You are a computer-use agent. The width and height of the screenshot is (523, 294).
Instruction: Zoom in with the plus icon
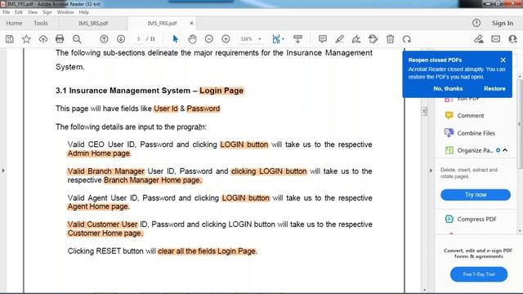(x=226, y=39)
